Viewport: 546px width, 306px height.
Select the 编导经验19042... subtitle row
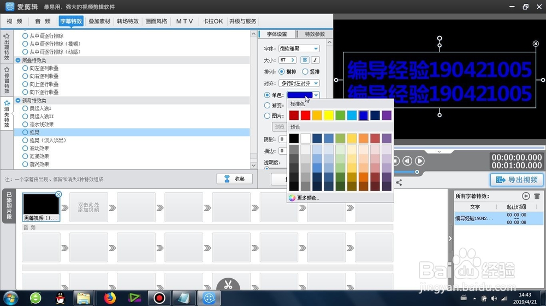tap(498, 218)
